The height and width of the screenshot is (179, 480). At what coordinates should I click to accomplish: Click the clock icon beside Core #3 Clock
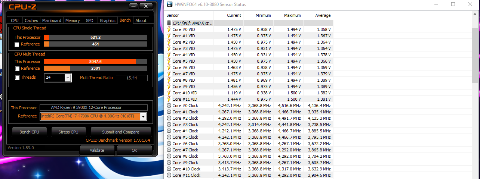tap(169, 125)
